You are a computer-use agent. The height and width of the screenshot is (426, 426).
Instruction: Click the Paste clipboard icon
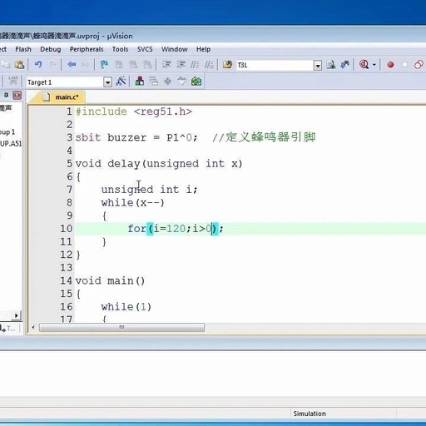pyautogui.click(x=19, y=65)
